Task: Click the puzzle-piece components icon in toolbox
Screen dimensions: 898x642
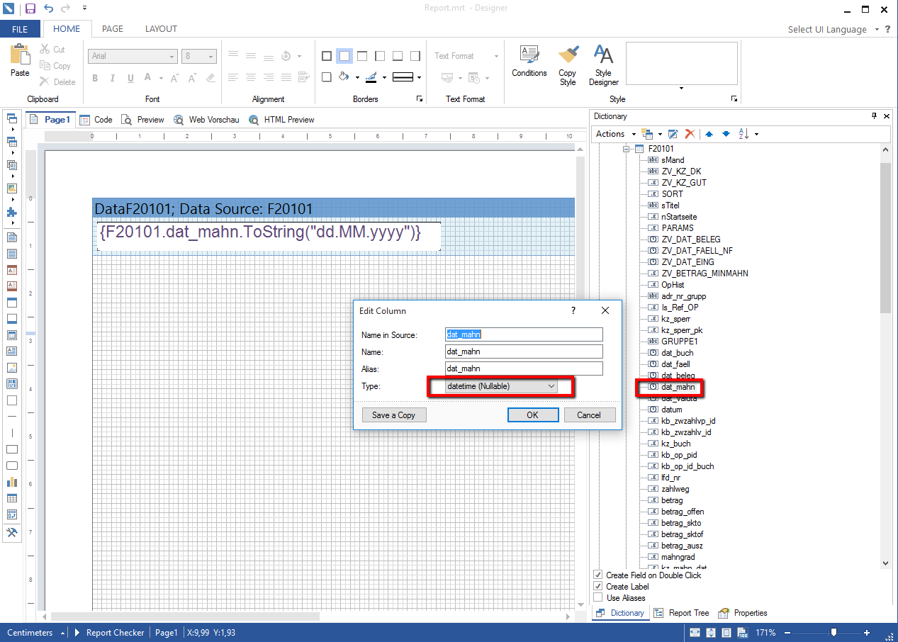Action: (x=11, y=212)
